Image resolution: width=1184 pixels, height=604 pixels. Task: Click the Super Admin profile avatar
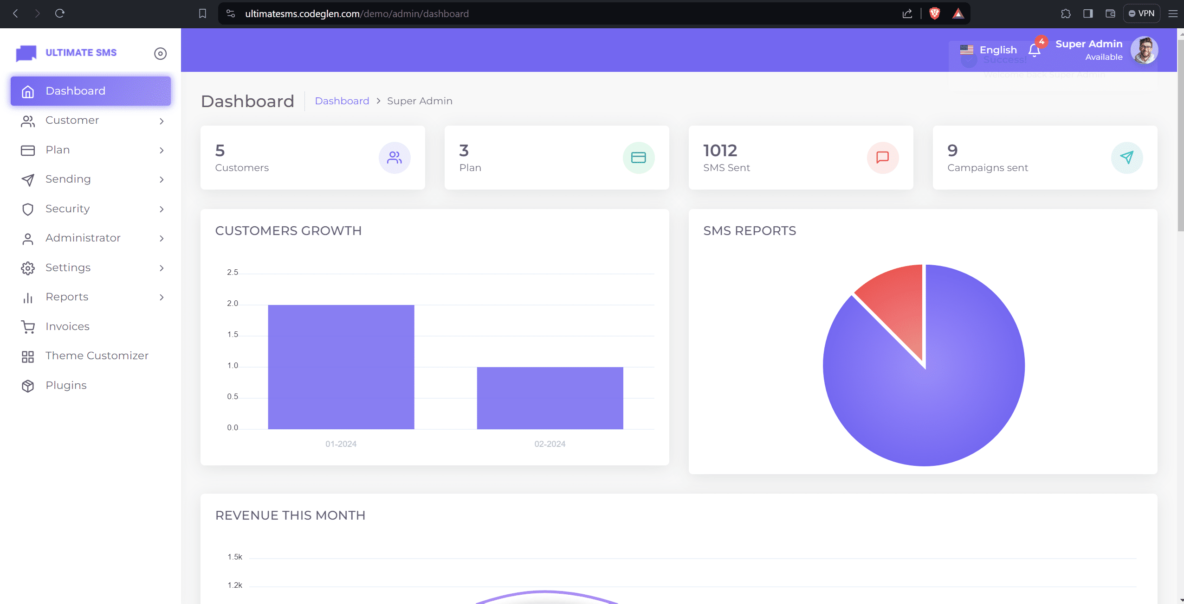tap(1144, 50)
